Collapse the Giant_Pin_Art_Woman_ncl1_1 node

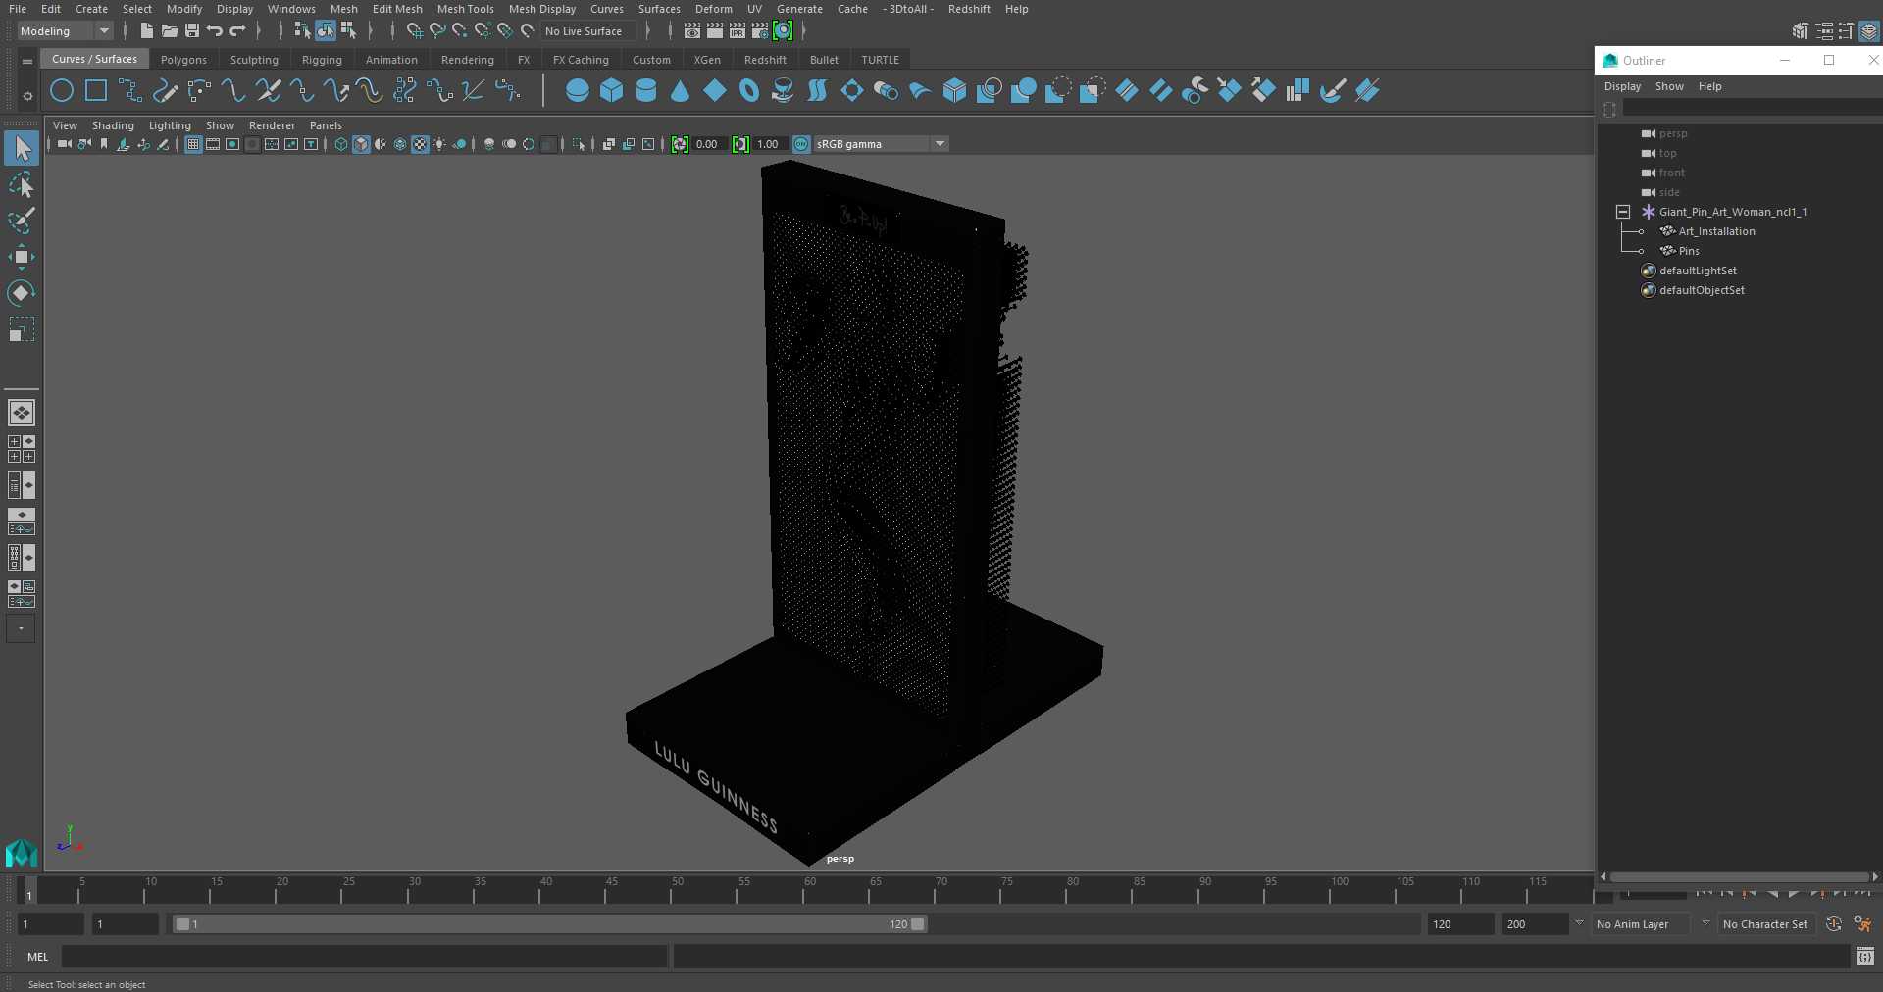coord(1623,212)
